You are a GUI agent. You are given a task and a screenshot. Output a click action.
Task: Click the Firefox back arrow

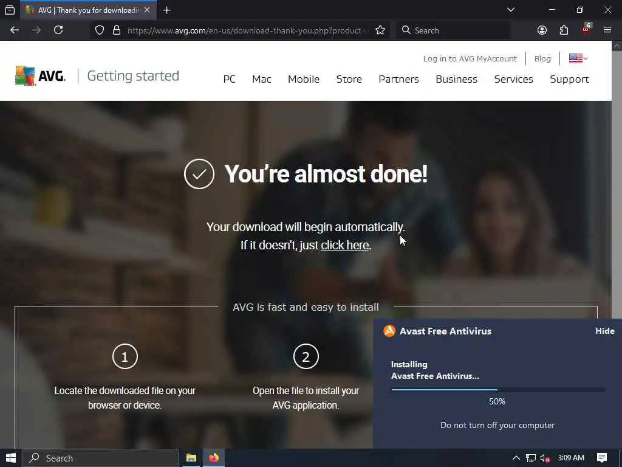15,30
